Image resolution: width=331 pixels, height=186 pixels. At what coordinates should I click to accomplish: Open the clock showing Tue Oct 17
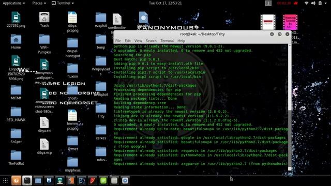pyautogui.click(x=165, y=3)
